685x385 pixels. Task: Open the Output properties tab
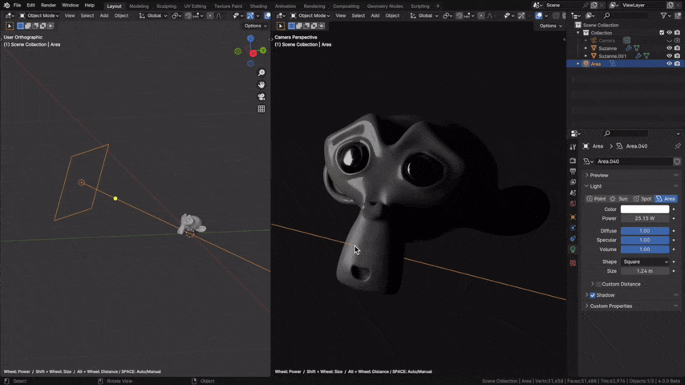point(573,172)
